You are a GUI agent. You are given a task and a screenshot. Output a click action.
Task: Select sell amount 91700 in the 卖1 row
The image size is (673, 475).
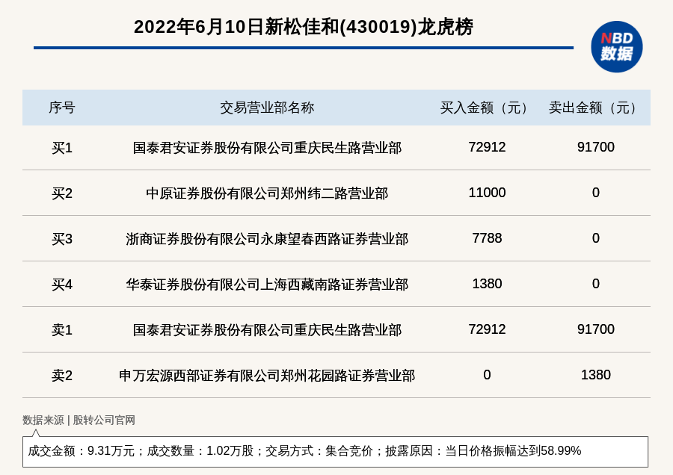595,329
